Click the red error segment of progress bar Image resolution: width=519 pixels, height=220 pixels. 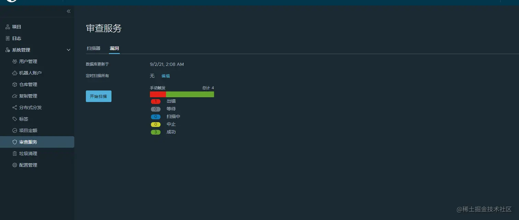158,94
